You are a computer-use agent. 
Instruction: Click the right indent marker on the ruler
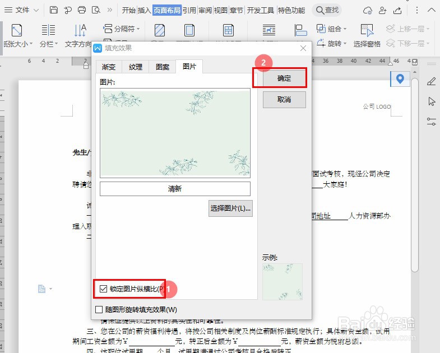[390, 62]
